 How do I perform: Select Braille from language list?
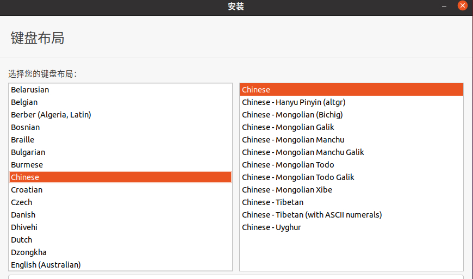click(120, 140)
